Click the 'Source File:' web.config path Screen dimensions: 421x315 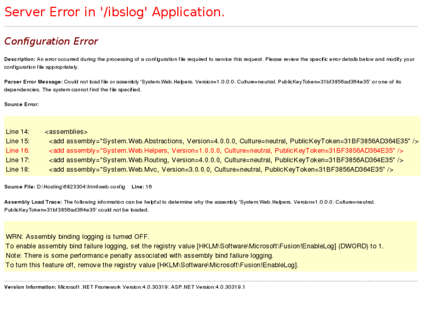81,187
